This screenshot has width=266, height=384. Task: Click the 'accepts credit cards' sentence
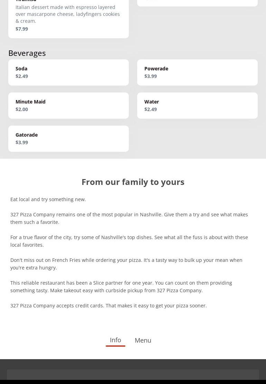(108, 306)
